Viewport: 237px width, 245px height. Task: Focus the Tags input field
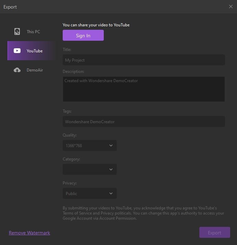tap(144, 121)
